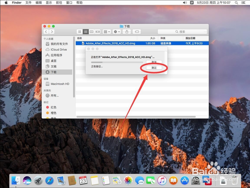Image resolution: width=250 pixels, height=188 pixels.
Task: Select the 橙色 tag in the sidebar
Action: (57, 113)
